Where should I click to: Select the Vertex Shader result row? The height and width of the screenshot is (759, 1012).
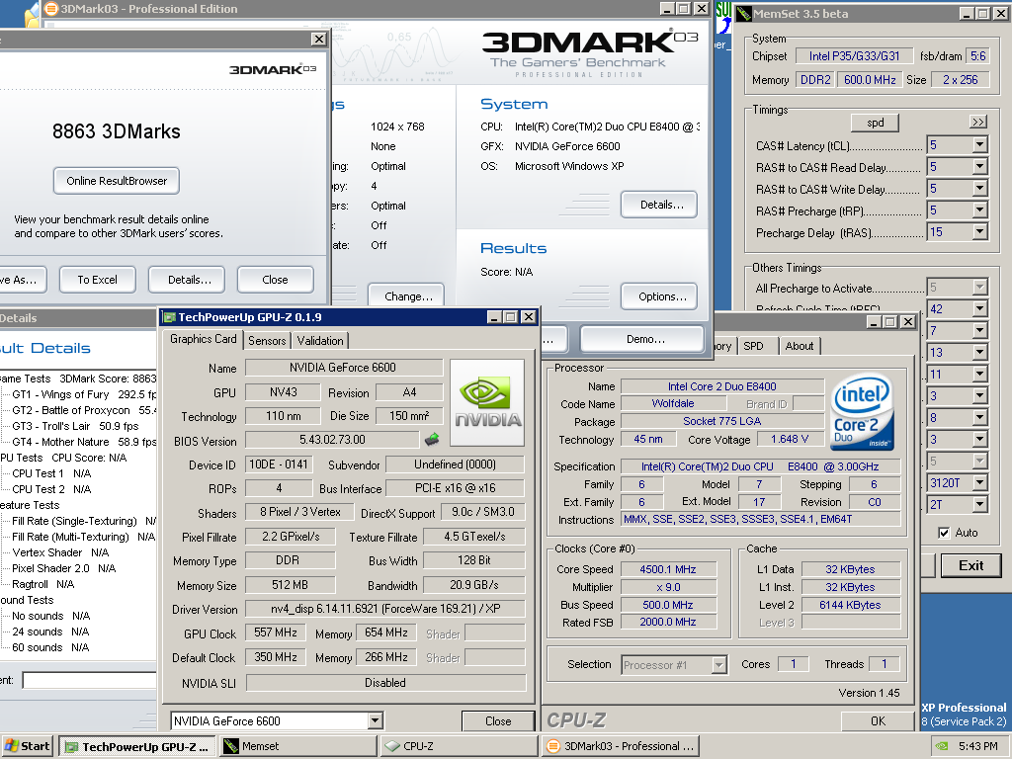(x=60, y=552)
